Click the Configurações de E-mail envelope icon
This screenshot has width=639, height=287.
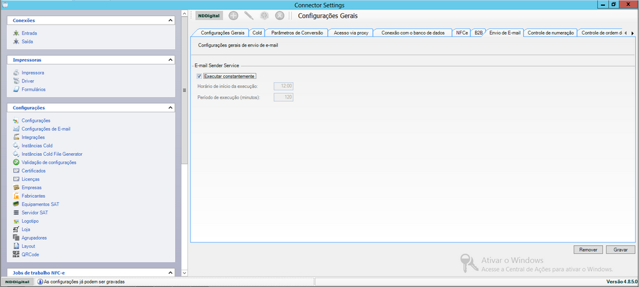pos(16,129)
